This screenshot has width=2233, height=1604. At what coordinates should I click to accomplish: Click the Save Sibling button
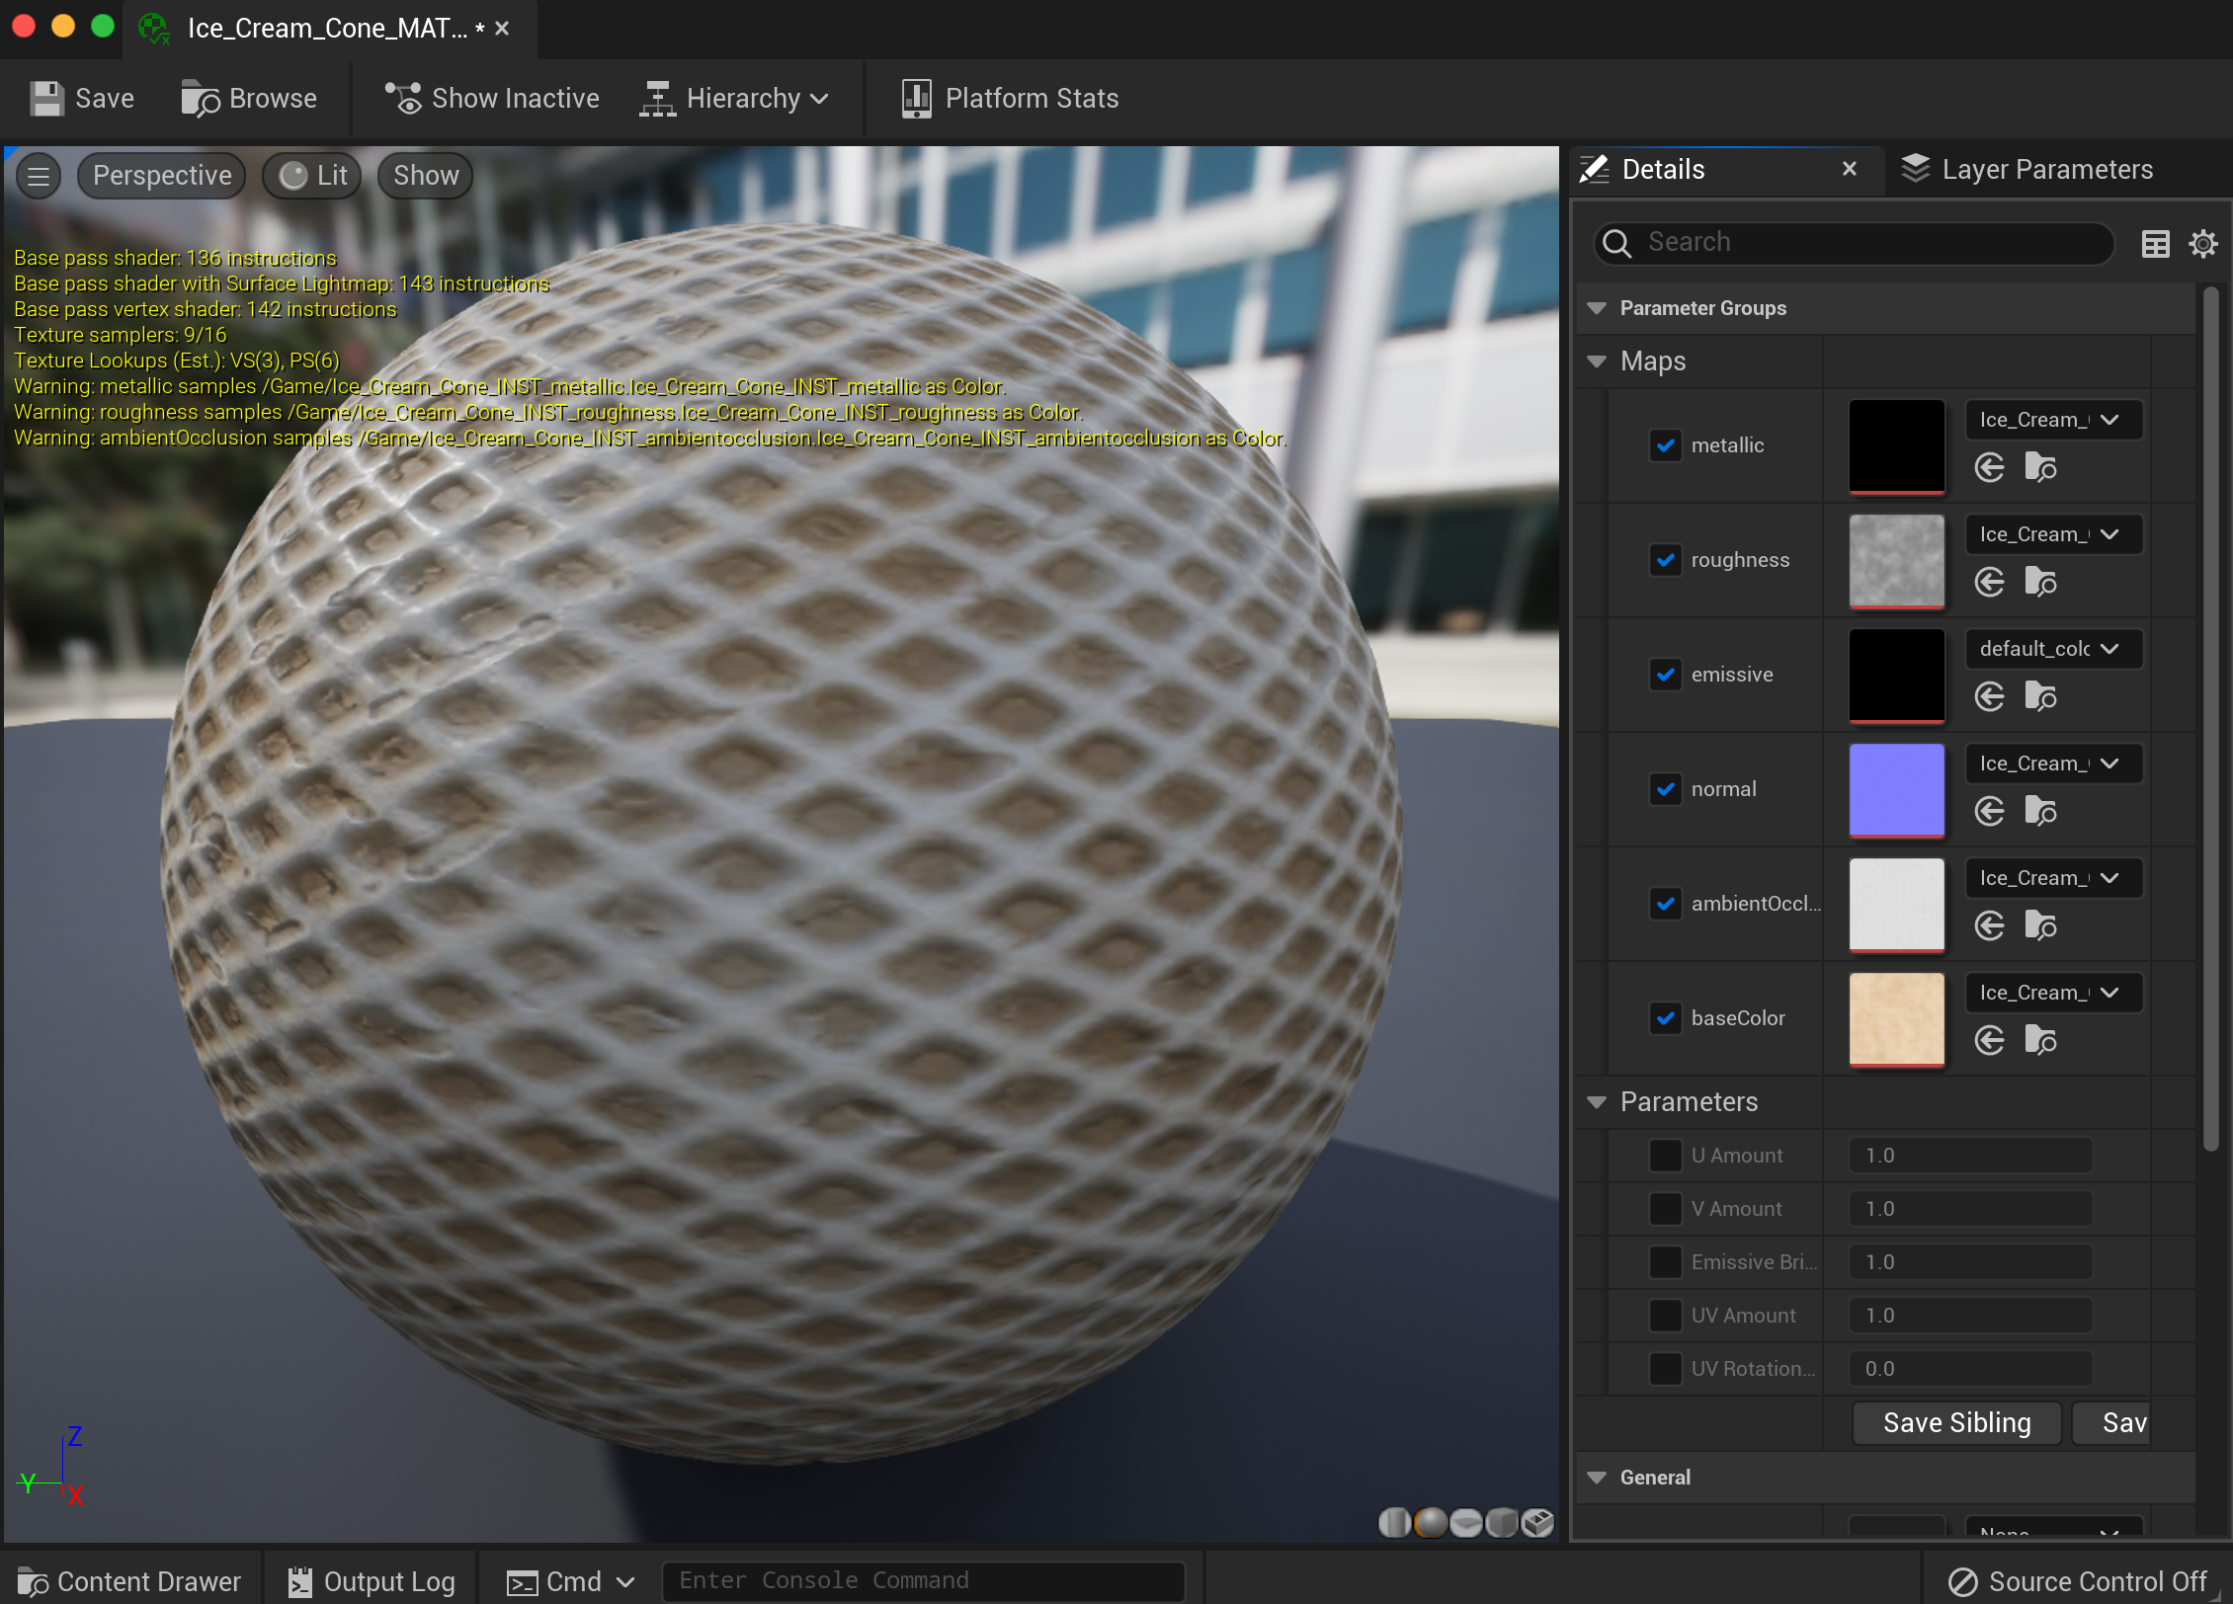1955,1422
